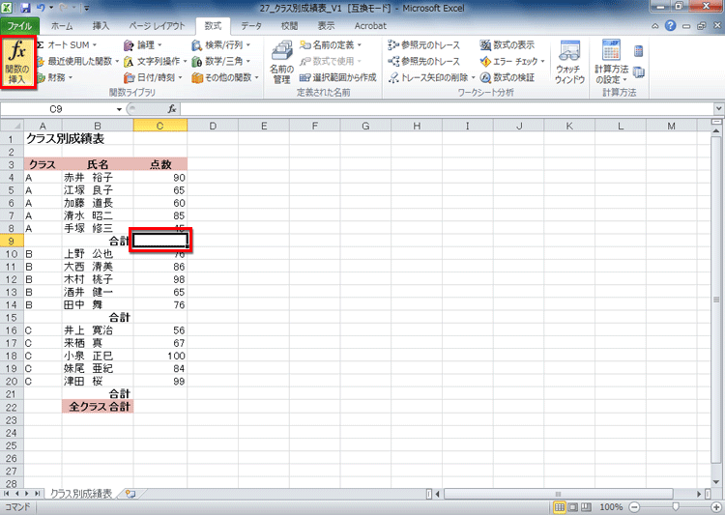Open Calculation Options (計算方法の設定)
Image resolution: width=725 pixels, height=515 pixels.
(x=611, y=62)
